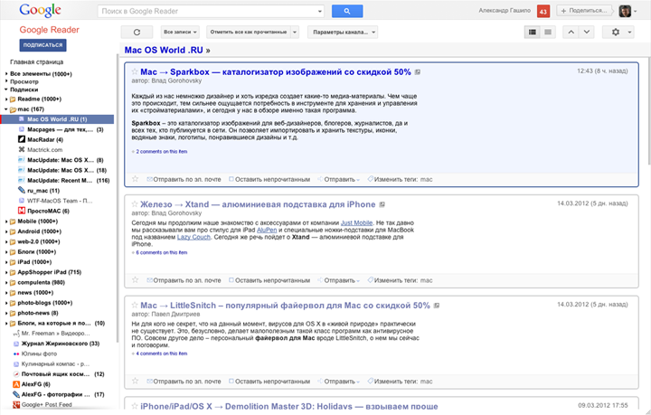Select the ПростоMAC subscription
The image size is (651, 415).
click(44, 212)
